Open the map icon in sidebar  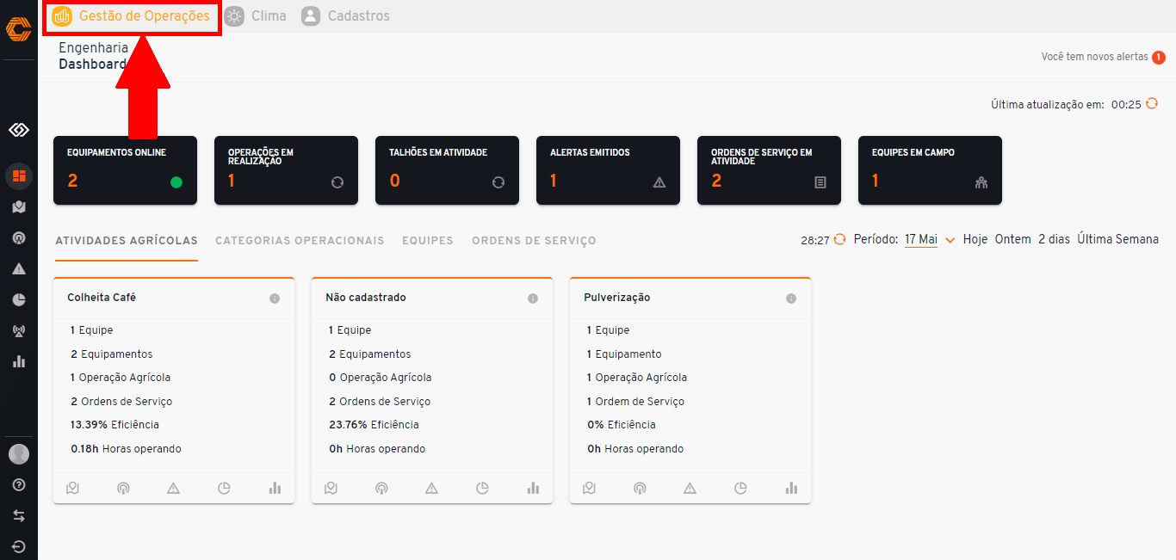click(19, 206)
